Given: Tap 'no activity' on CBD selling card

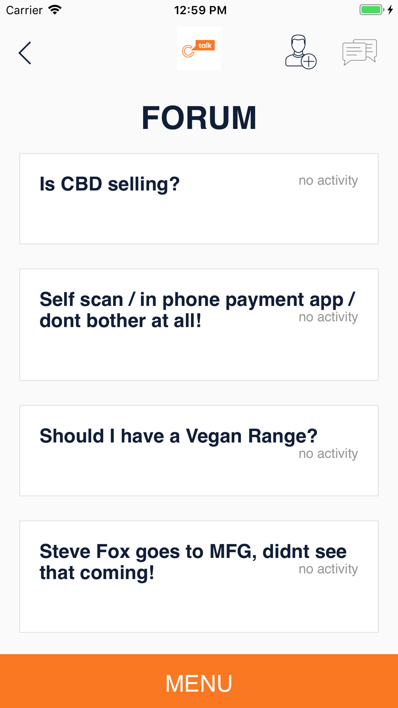Looking at the screenshot, I should [x=328, y=180].
